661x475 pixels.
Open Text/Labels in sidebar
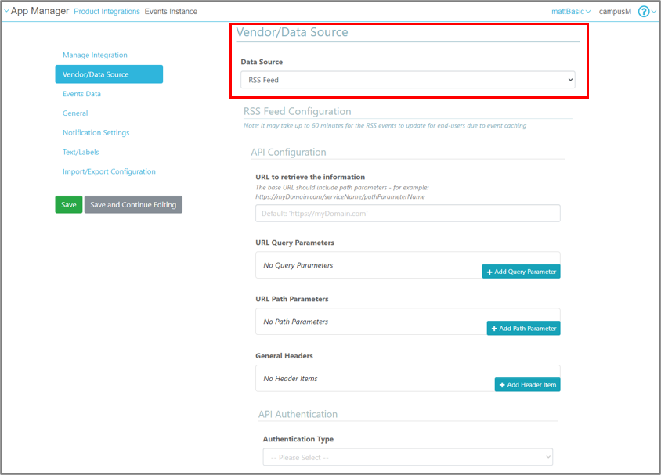(x=81, y=152)
